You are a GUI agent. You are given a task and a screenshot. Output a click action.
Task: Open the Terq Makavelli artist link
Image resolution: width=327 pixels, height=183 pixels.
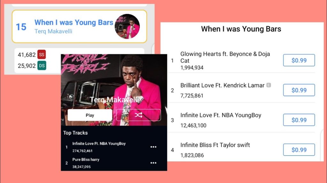[x=53, y=31]
